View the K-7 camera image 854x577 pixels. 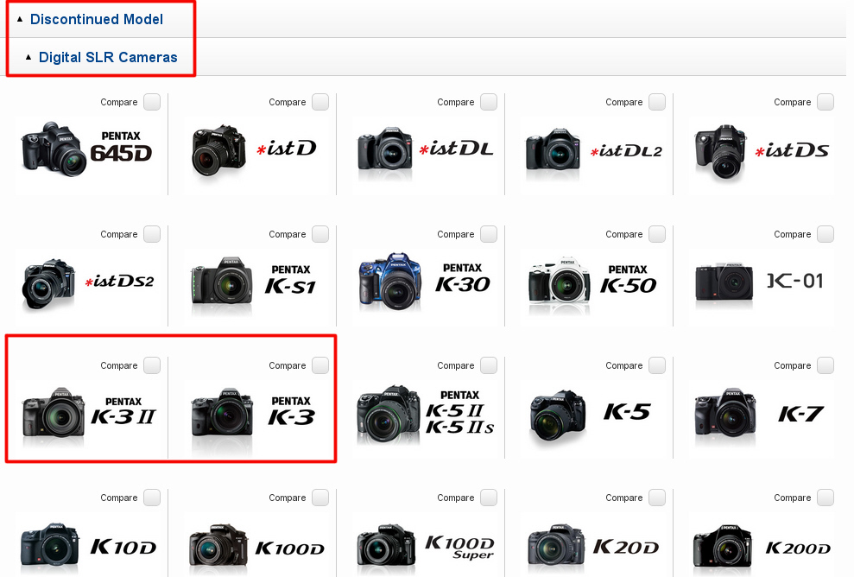point(725,413)
